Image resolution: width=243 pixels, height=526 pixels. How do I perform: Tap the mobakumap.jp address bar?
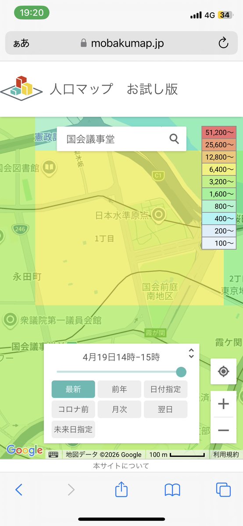click(x=121, y=43)
